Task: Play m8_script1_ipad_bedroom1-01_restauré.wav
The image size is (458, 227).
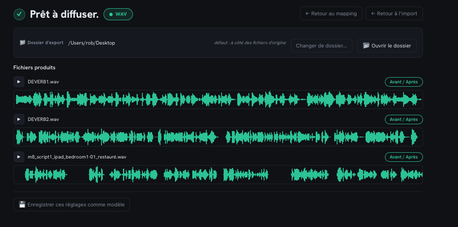Action: click(19, 157)
